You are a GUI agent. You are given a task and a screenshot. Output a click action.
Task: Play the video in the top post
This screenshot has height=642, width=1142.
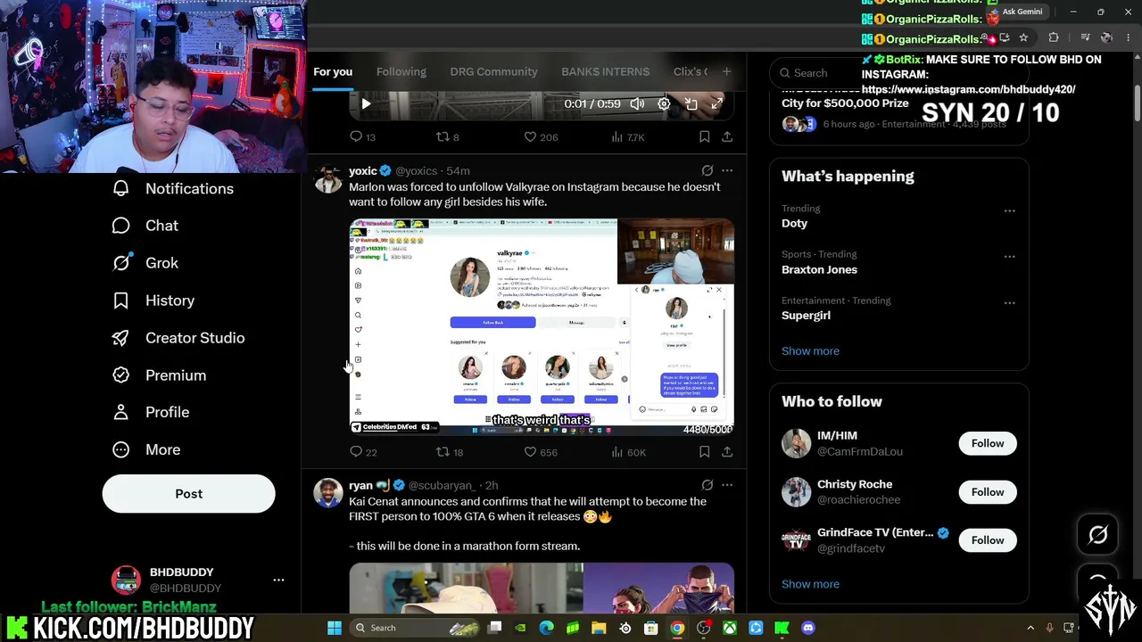(366, 104)
